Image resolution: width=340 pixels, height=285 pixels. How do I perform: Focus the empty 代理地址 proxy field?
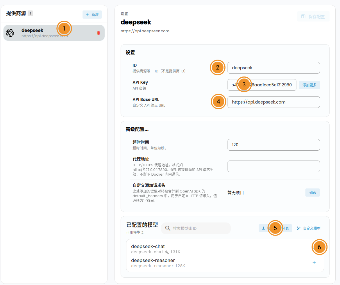(x=273, y=166)
